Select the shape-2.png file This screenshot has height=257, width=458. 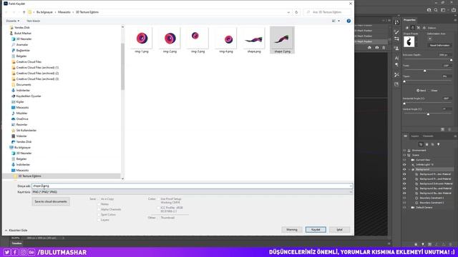click(282, 40)
